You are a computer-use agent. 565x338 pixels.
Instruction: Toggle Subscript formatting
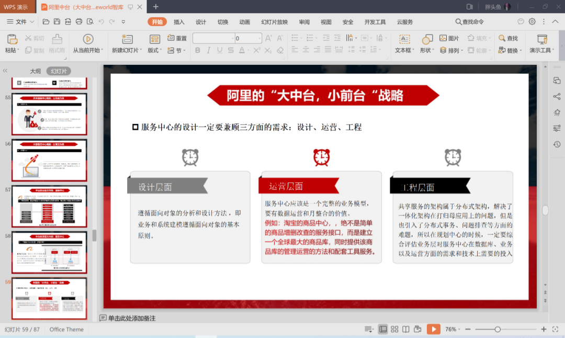tap(268, 50)
